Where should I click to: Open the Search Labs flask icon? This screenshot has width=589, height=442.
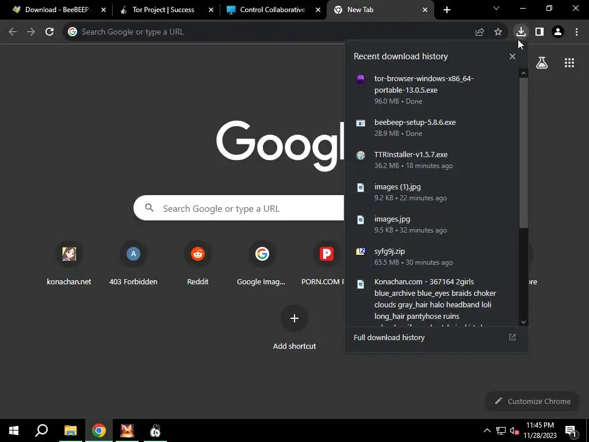[541, 63]
